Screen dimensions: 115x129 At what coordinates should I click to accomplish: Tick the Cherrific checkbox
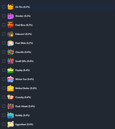click(x=4, y=52)
